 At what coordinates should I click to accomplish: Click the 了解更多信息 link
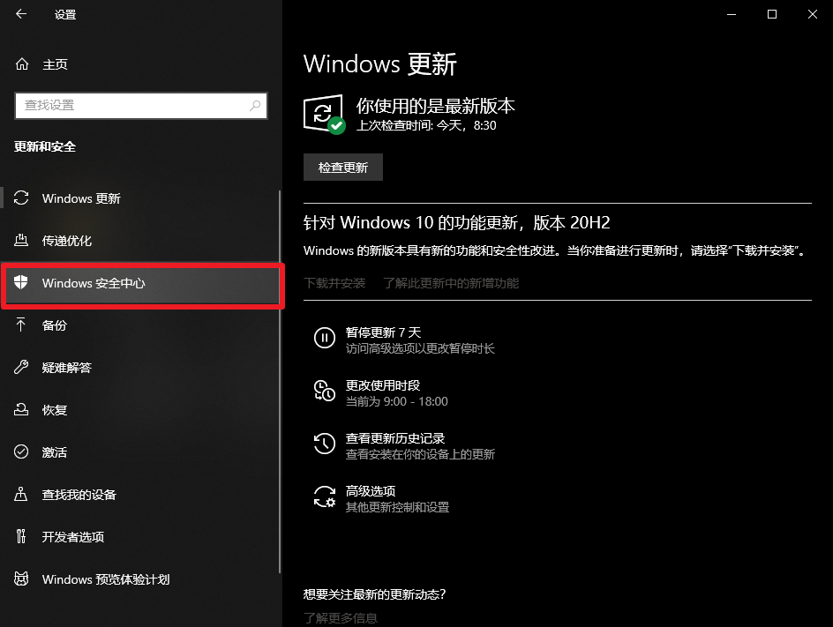point(341,617)
